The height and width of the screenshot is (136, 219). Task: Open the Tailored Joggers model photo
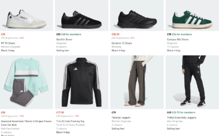point(137,82)
